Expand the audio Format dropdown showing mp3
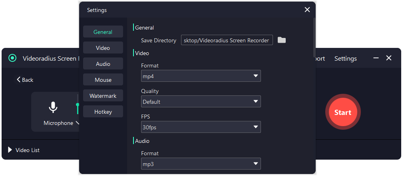This screenshot has width=404, height=176. tap(201, 163)
